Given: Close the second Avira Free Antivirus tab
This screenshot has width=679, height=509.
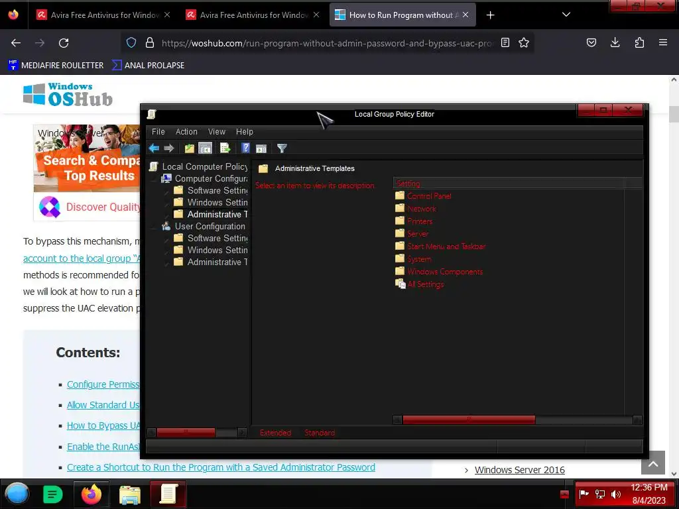Looking at the screenshot, I should (x=316, y=15).
